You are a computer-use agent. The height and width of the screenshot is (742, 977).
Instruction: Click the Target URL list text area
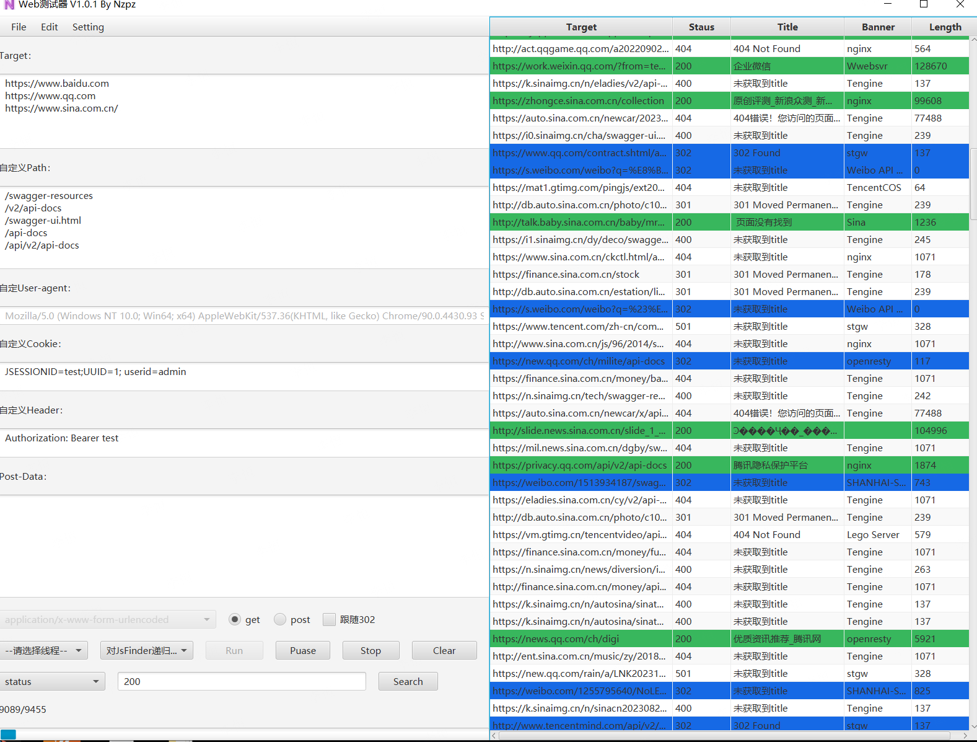point(244,111)
